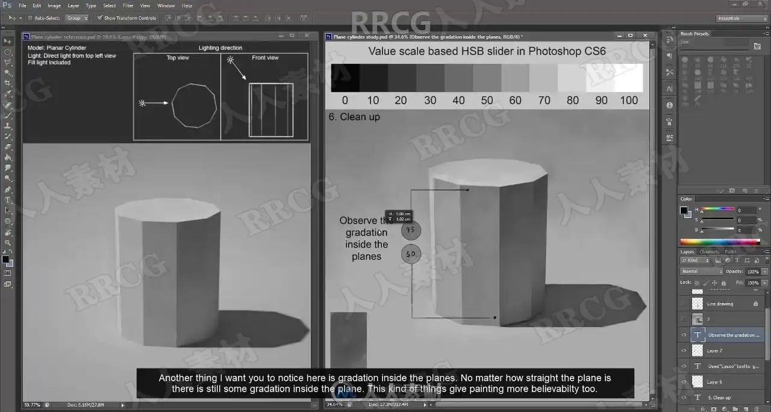
Task: Open the File menu
Action: coord(22,5)
